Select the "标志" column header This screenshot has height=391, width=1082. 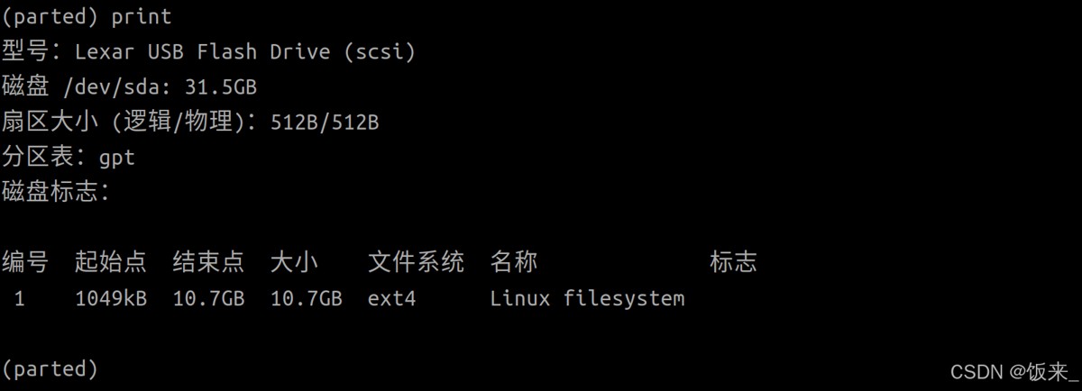(x=733, y=262)
